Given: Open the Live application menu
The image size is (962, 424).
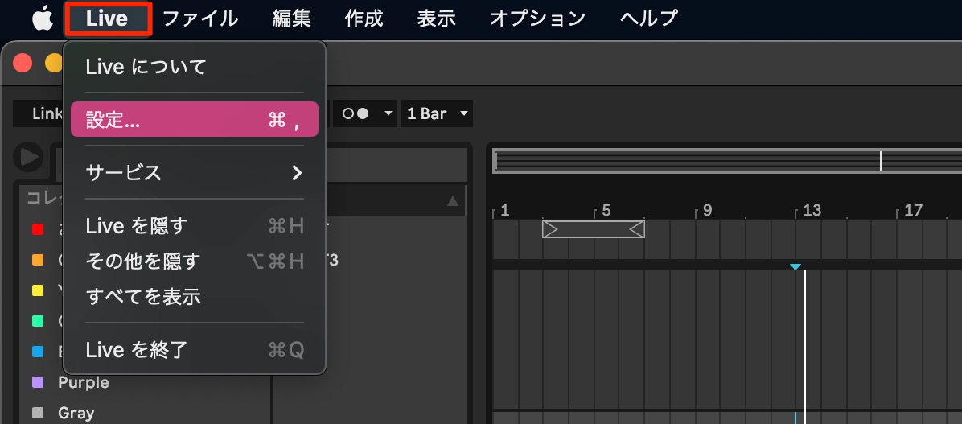Looking at the screenshot, I should pos(107,19).
